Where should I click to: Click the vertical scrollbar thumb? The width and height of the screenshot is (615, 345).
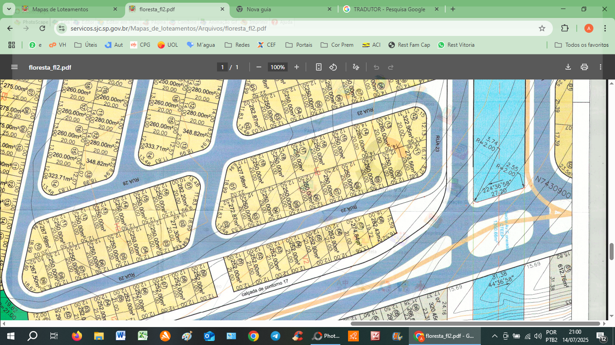coord(611,251)
